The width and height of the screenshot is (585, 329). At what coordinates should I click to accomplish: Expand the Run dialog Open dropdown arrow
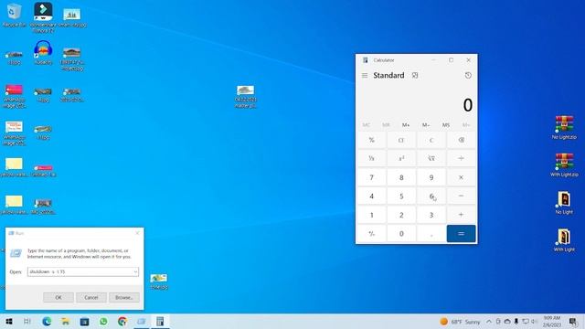point(135,272)
